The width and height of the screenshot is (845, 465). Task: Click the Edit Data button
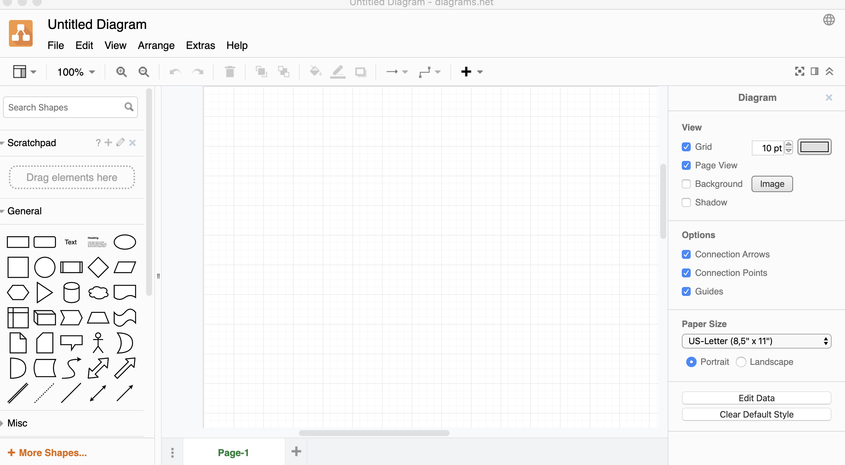pyautogui.click(x=756, y=398)
